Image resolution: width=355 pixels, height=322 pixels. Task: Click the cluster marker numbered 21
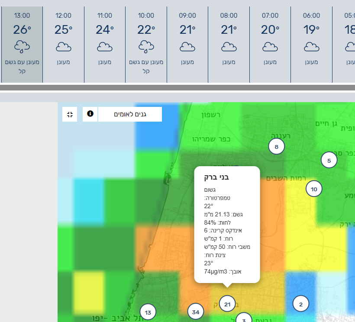tap(227, 304)
